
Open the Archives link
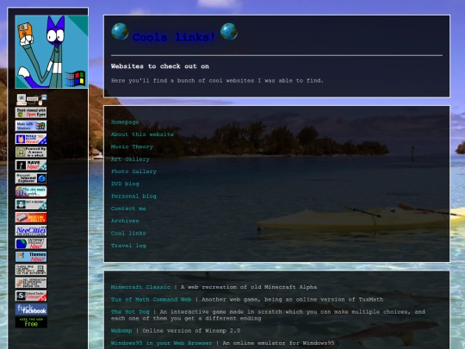pyautogui.click(x=125, y=221)
